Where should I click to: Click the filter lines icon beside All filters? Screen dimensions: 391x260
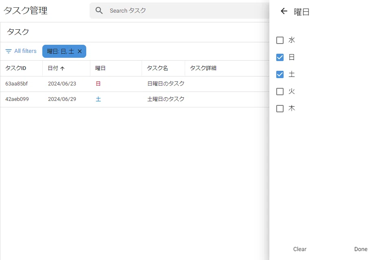pyautogui.click(x=9, y=51)
